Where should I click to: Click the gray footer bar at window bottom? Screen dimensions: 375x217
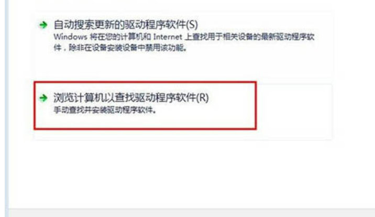click(x=191, y=213)
